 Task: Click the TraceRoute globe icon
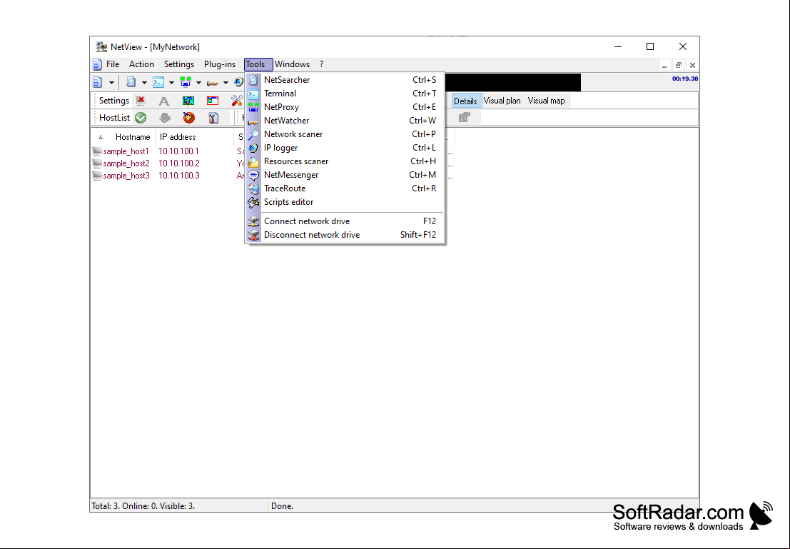(253, 188)
